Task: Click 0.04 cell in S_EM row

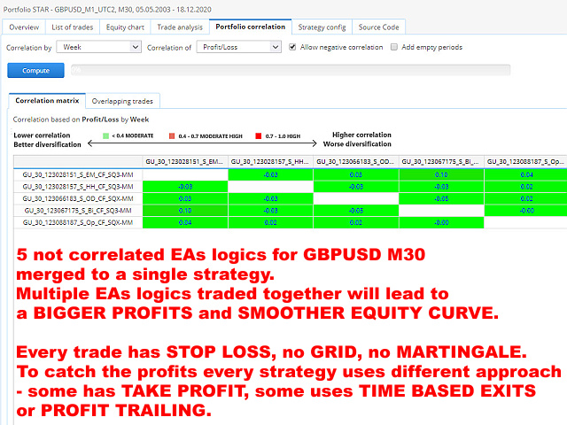Action: point(525,174)
